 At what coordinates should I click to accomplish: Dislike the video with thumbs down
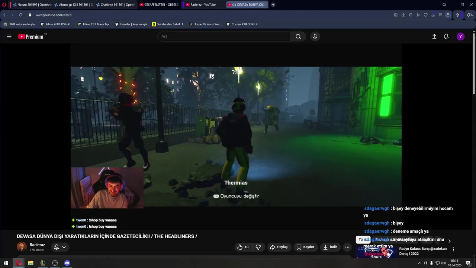258,247
